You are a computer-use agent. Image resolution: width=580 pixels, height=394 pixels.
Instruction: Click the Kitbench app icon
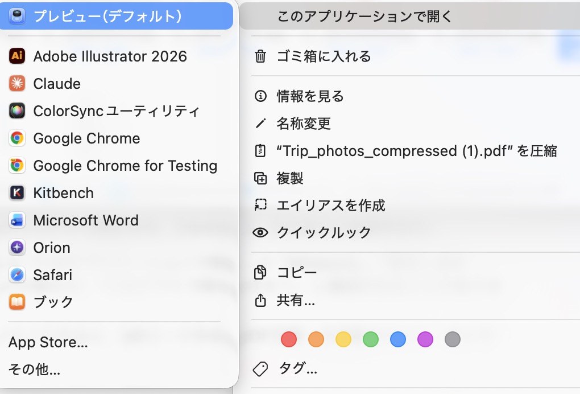(17, 192)
